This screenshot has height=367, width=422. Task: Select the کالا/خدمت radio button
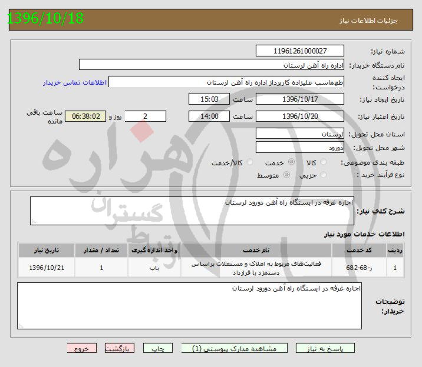[250, 162]
